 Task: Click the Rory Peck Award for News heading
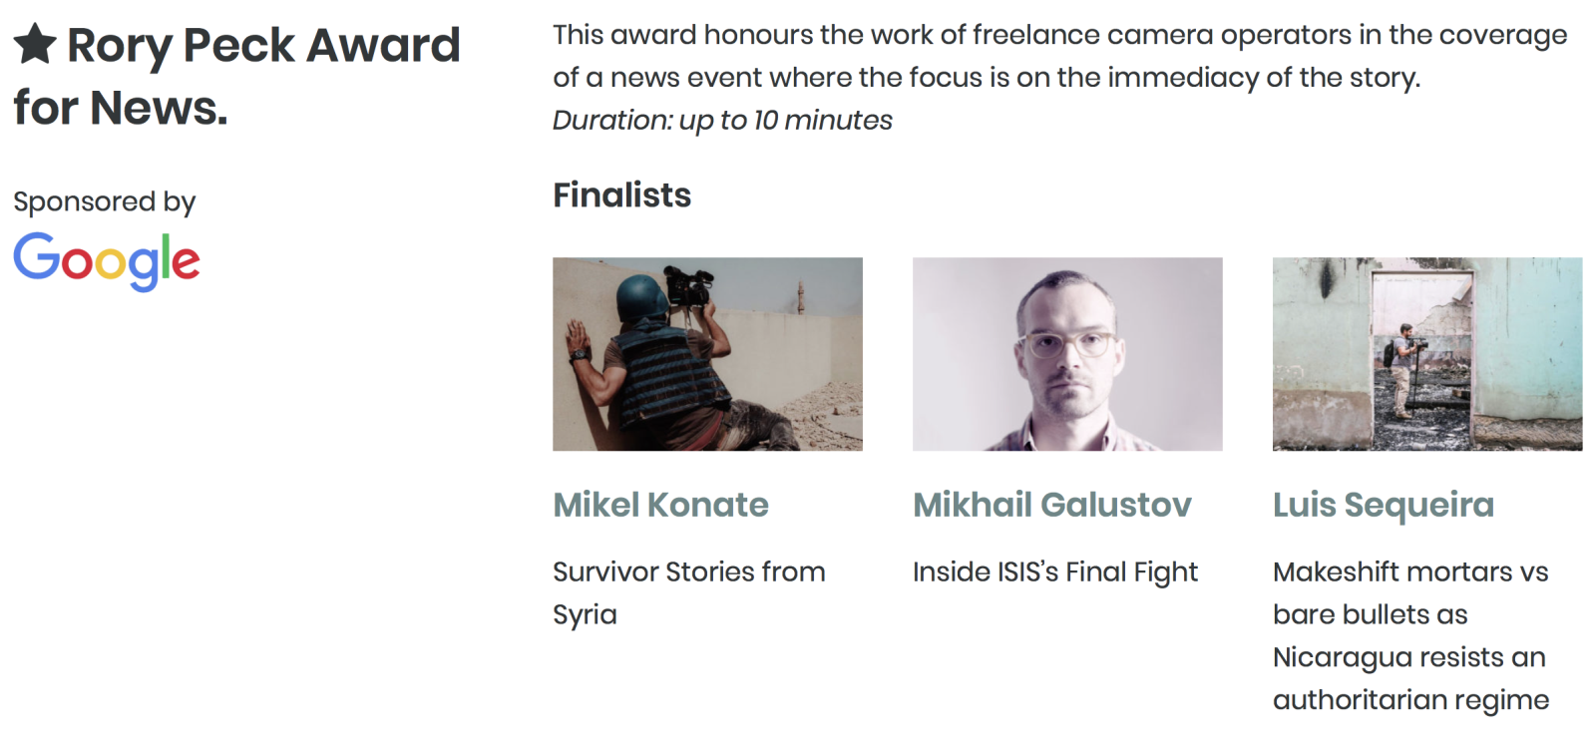click(237, 76)
